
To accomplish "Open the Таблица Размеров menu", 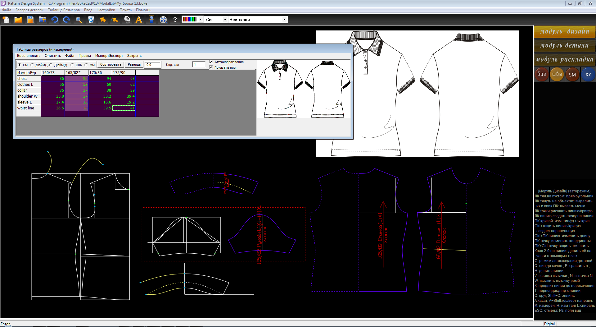I will [64, 10].
